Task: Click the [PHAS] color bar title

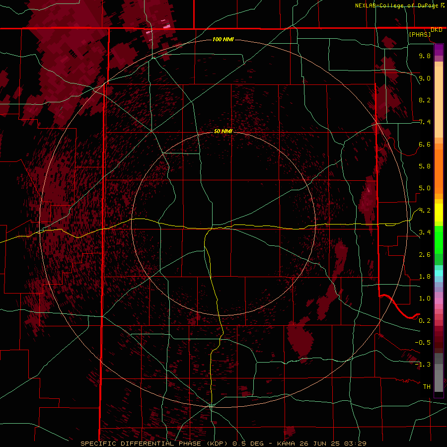Action: [420, 34]
